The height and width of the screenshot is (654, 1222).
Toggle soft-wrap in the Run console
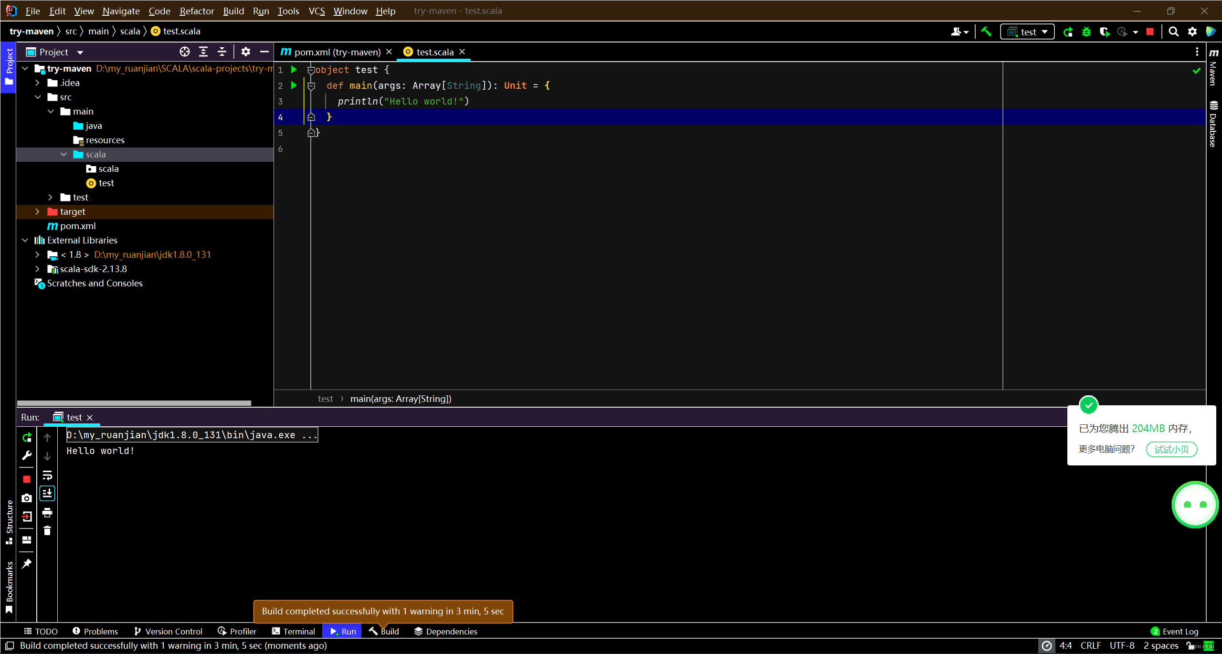click(47, 475)
